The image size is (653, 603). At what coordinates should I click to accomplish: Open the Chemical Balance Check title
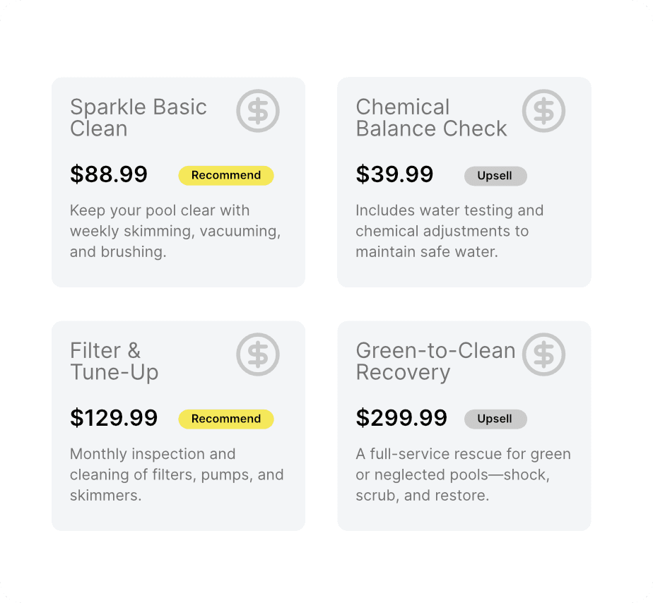pos(431,118)
